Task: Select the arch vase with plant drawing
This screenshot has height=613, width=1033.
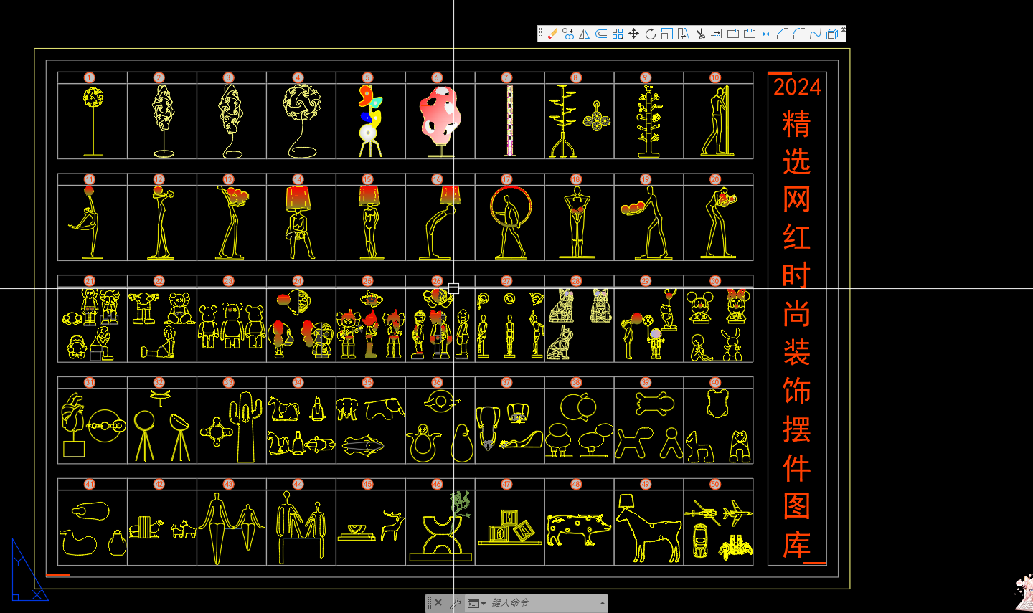Action: point(440,527)
